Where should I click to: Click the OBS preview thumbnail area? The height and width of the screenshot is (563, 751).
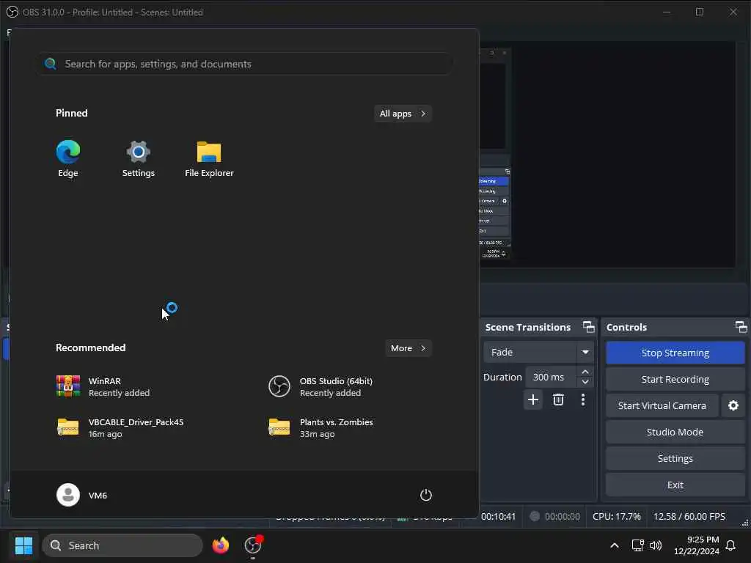coord(607,154)
